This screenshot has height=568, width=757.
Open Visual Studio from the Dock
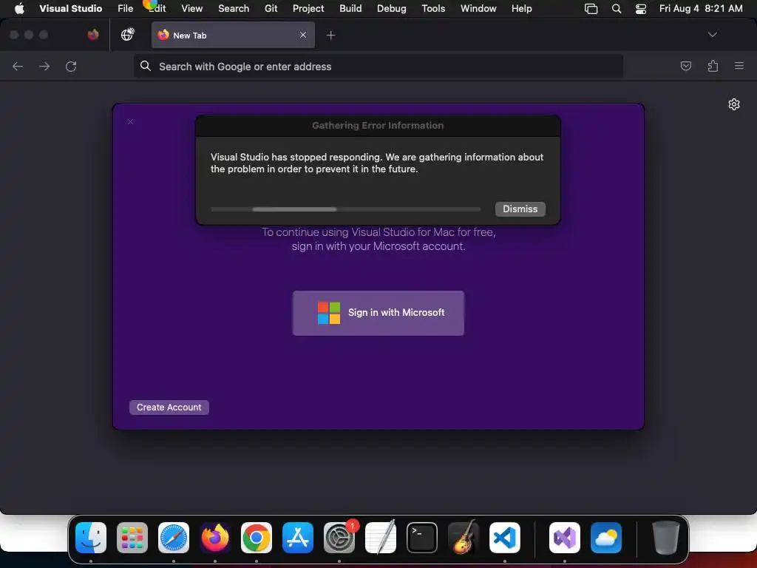pyautogui.click(x=565, y=537)
